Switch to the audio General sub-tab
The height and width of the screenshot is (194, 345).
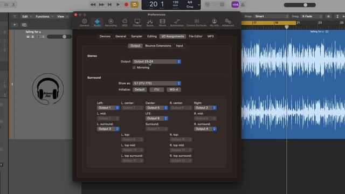121,36
